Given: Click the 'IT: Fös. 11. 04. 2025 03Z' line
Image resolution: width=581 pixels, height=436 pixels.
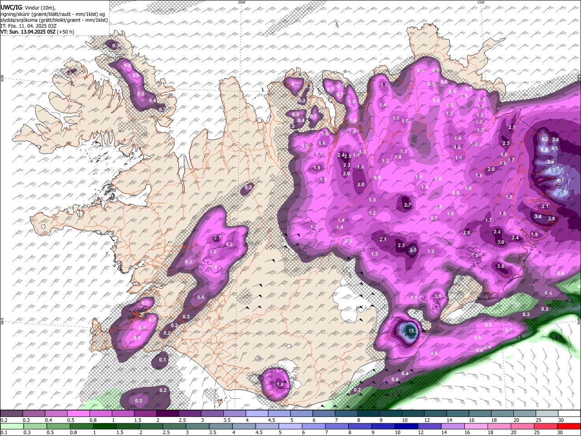Looking at the screenshot, I should point(29,26).
